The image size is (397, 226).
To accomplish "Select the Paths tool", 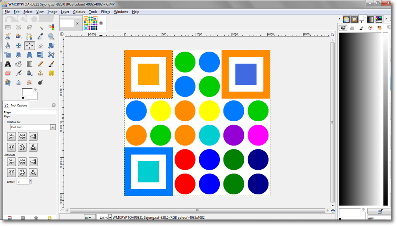I will (29, 36).
